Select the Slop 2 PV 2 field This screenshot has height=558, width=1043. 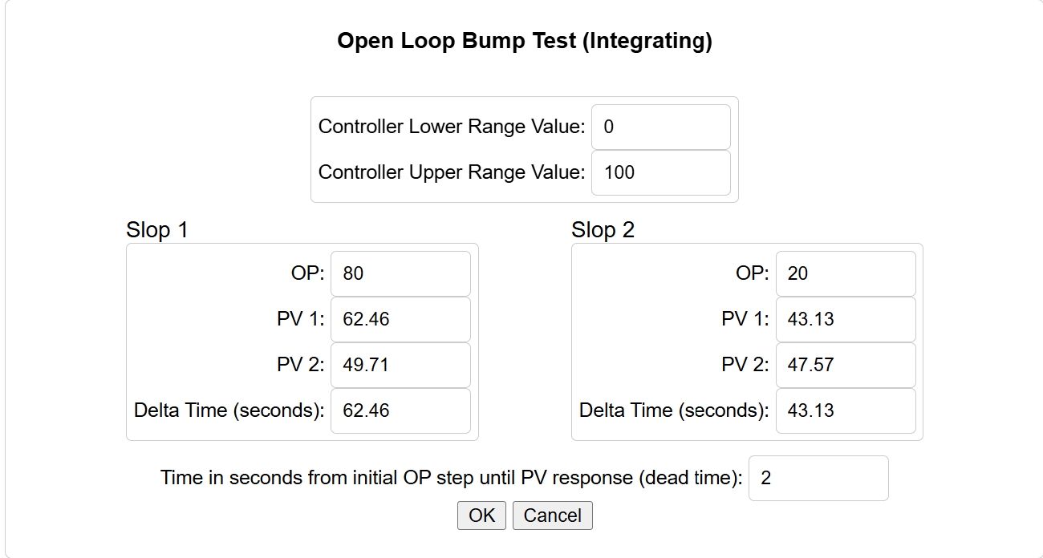coord(845,365)
